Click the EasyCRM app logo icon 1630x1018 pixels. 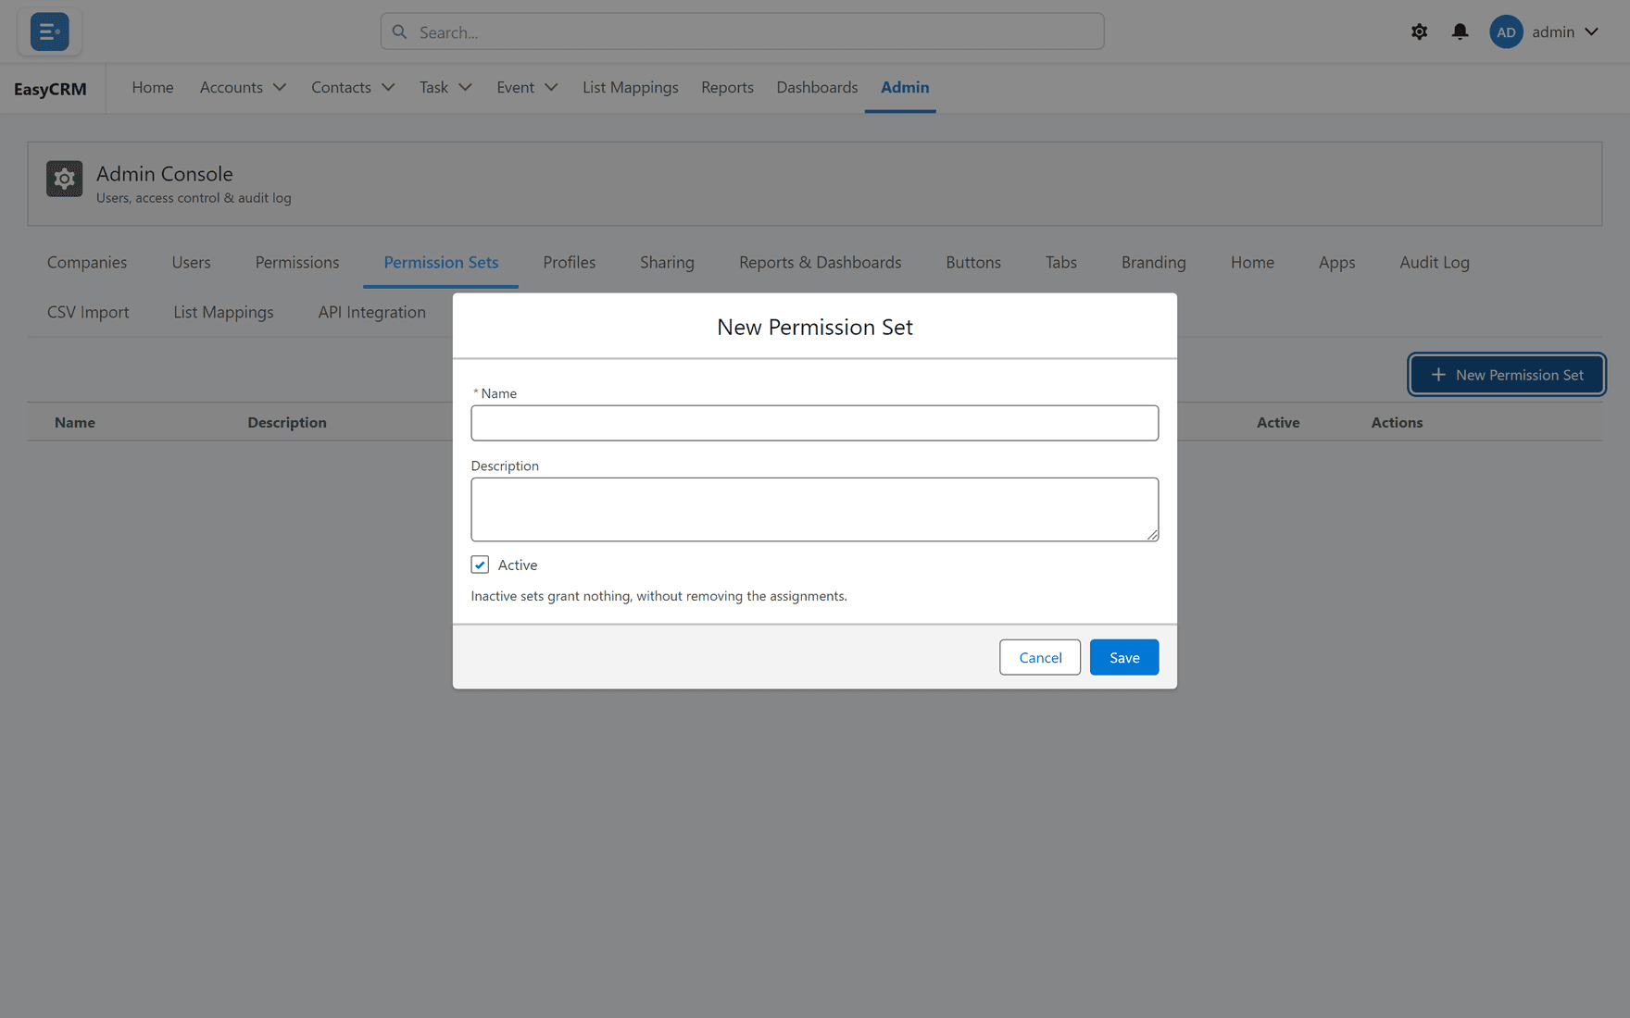[49, 31]
